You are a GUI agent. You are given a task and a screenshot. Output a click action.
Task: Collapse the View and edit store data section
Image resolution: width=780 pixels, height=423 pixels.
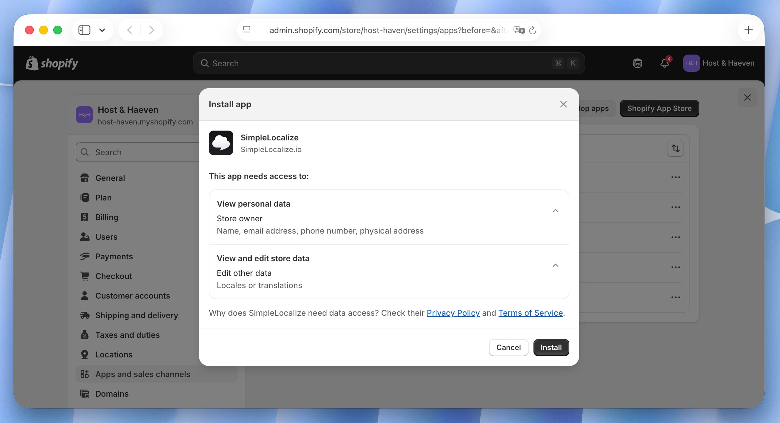coord(556,265)
